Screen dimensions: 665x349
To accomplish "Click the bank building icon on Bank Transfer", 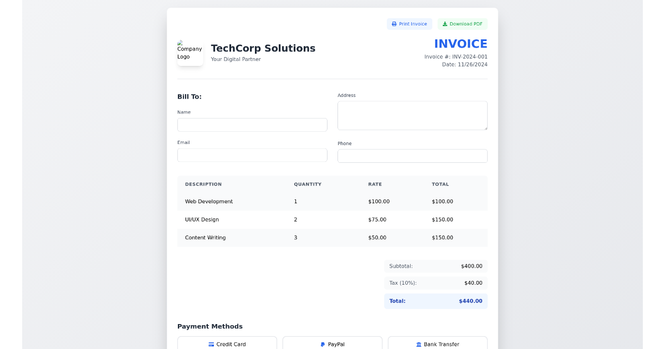I will click(418, 345).
